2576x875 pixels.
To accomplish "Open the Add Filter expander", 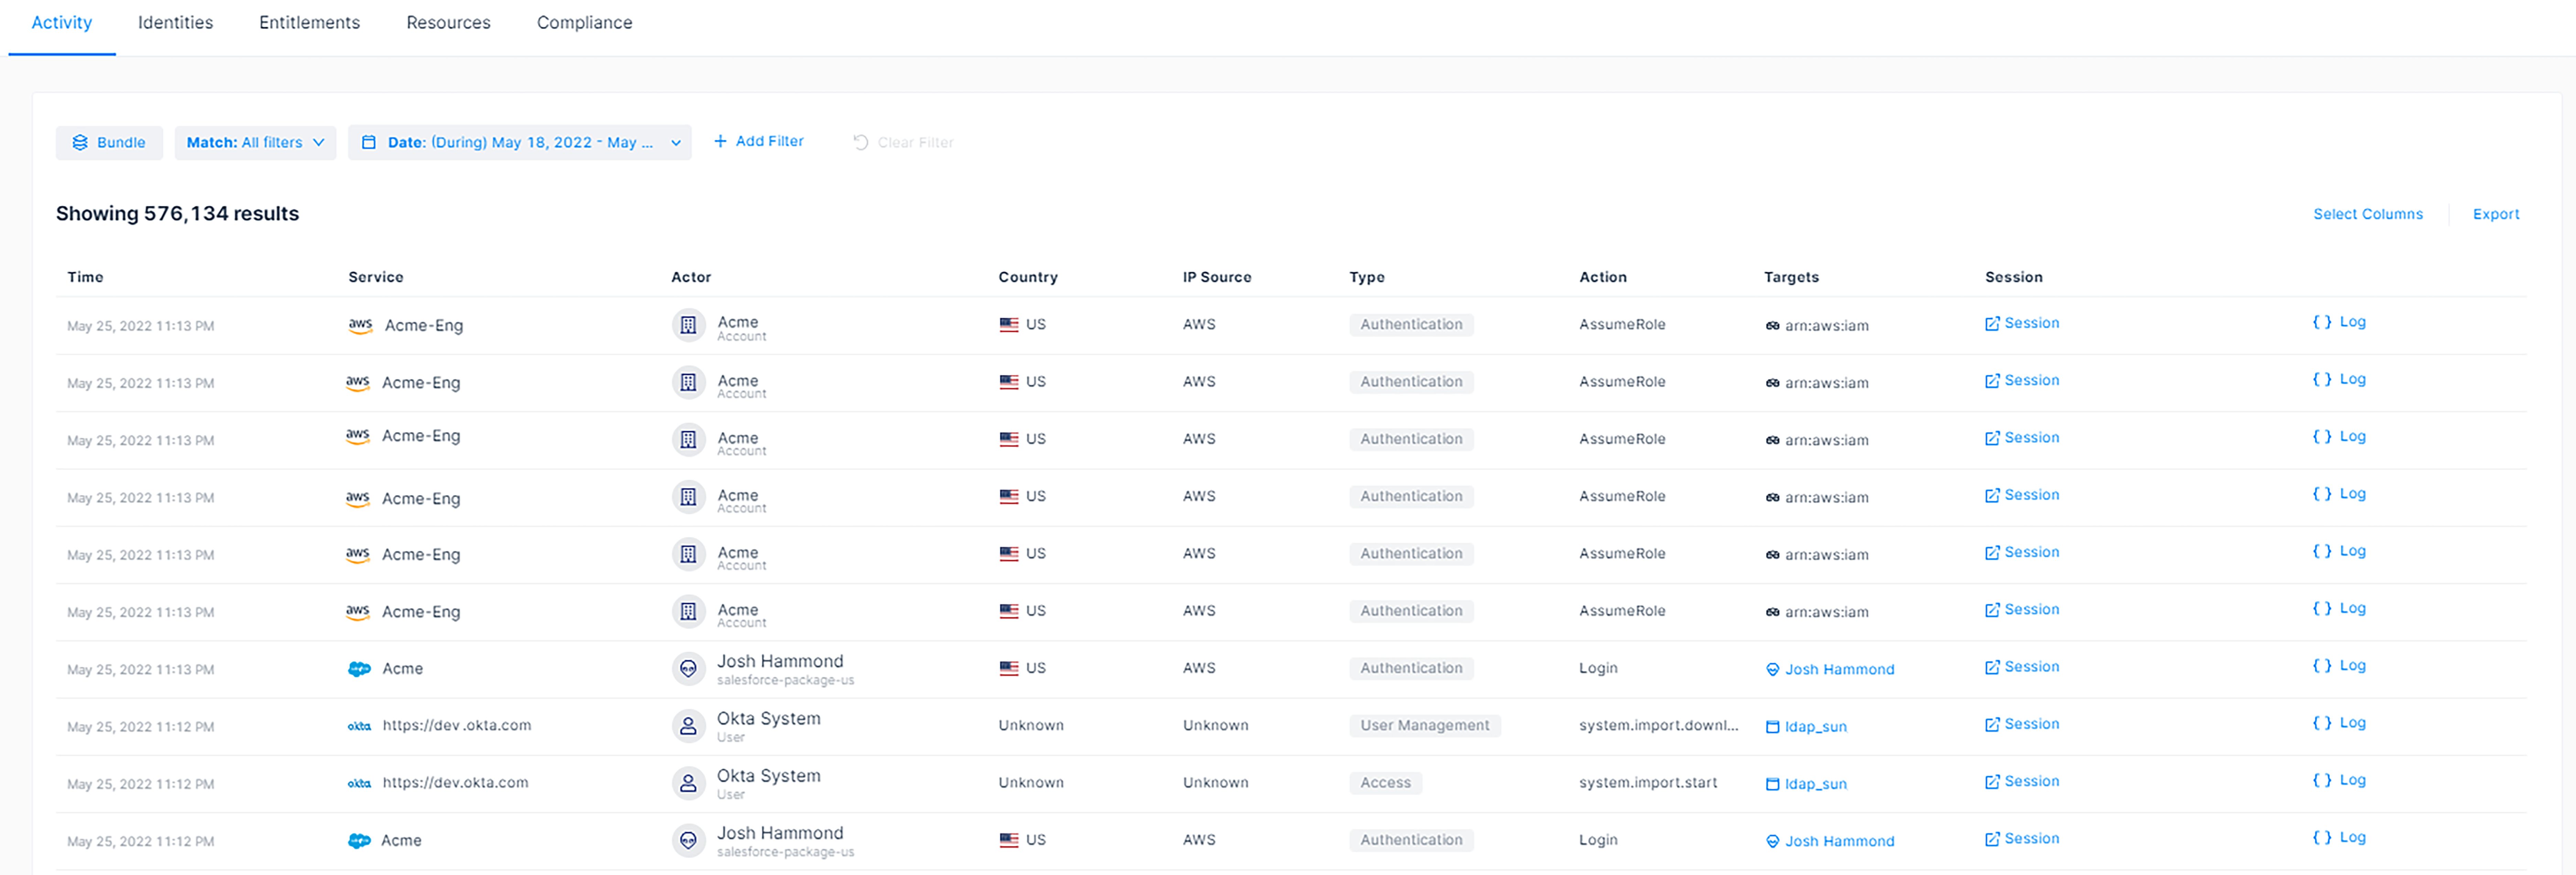I will pos(757,141).
